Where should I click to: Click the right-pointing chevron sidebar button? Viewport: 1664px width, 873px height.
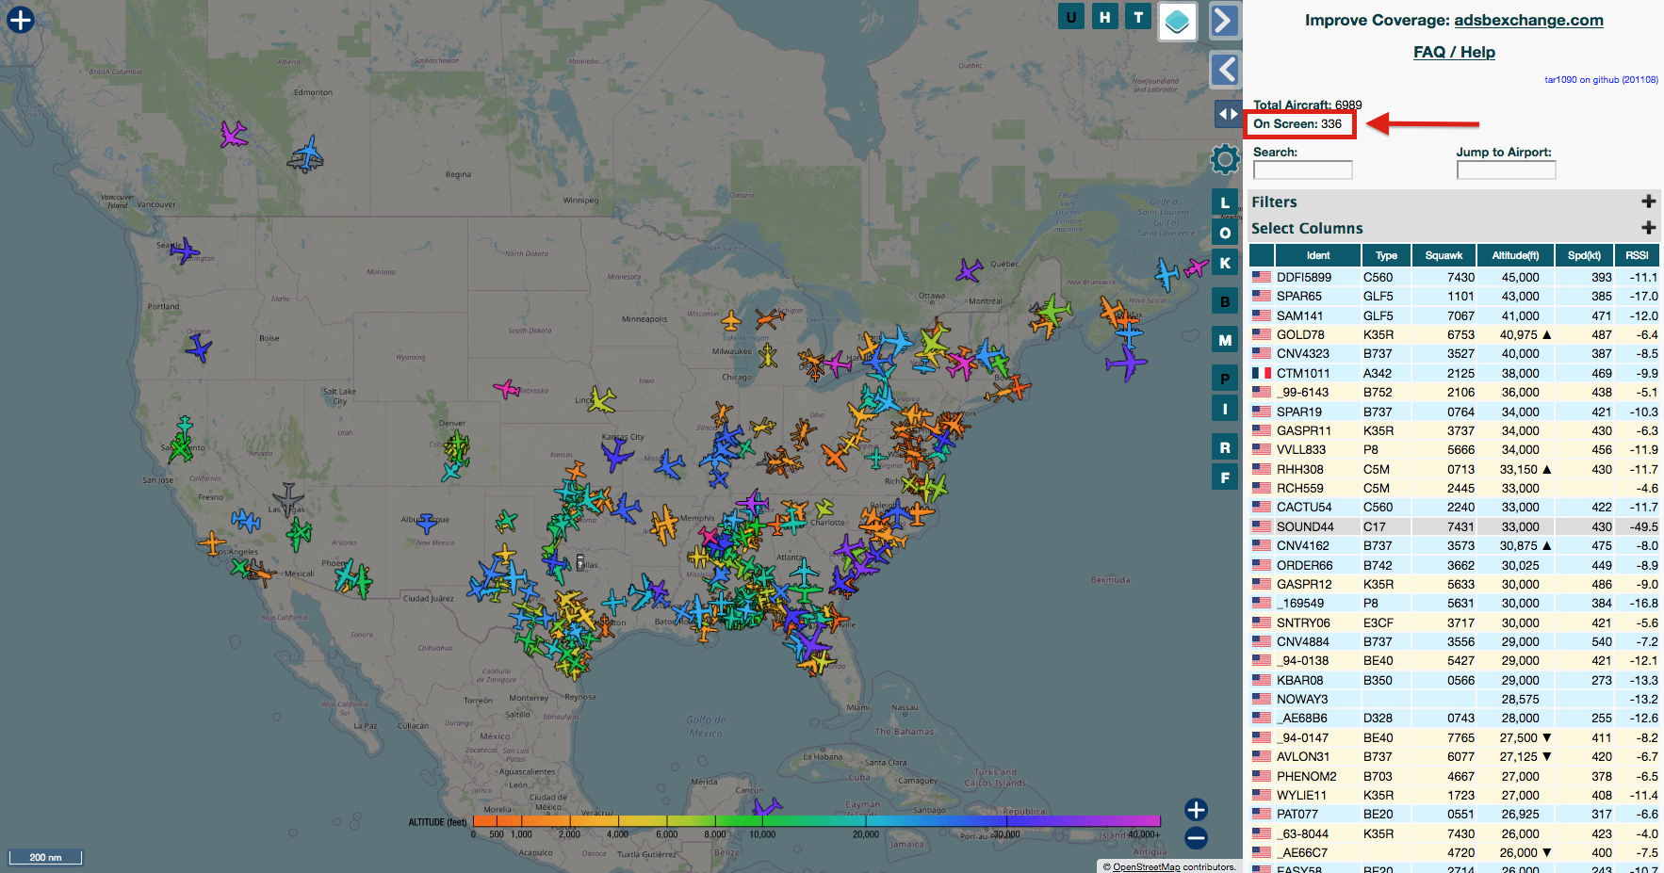point(1224,20)
